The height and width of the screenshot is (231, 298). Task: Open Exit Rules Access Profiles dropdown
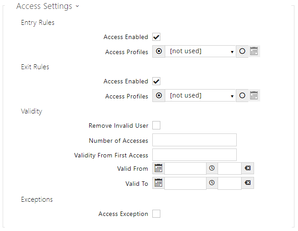click(x=201, y=95)
